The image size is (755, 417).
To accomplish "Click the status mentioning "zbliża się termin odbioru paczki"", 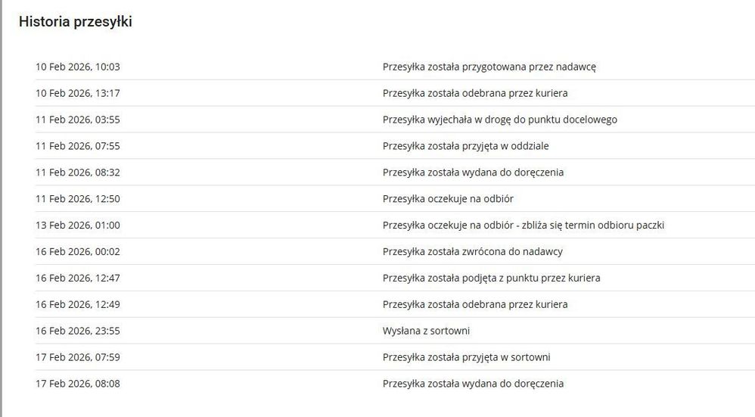I will (x=524, y=226).
